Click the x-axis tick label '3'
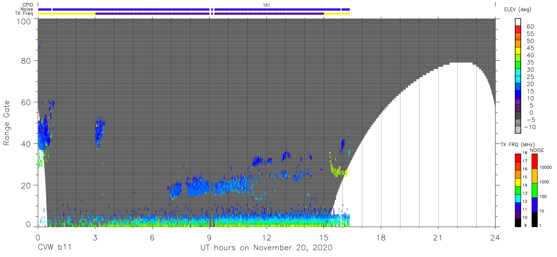 click(95, 237)
